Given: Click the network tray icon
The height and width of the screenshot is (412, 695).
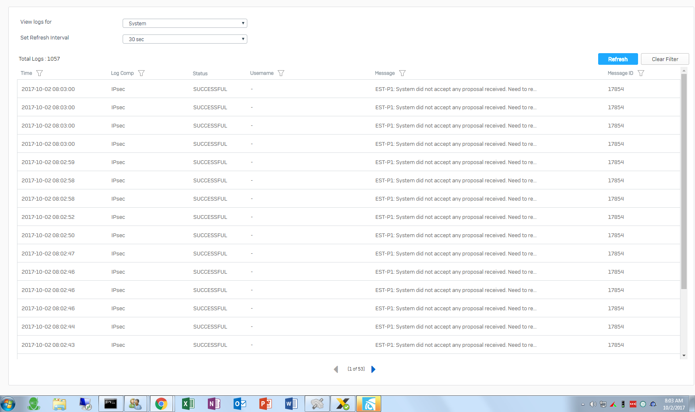Looking at the screenshot, I should (x=603, y=404).
